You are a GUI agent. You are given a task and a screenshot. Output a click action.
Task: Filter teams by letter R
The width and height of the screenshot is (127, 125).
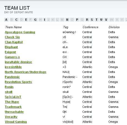click(87, 20)
